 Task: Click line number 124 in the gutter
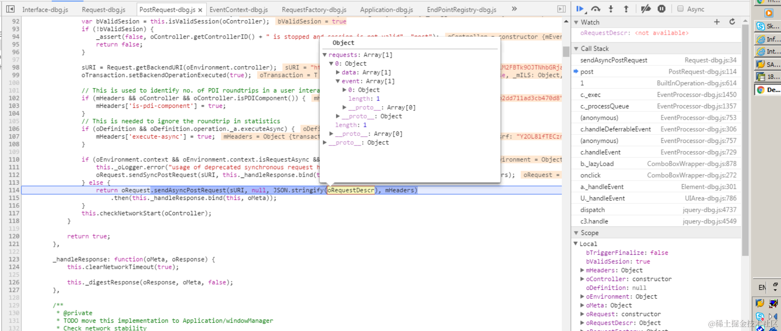14,267
